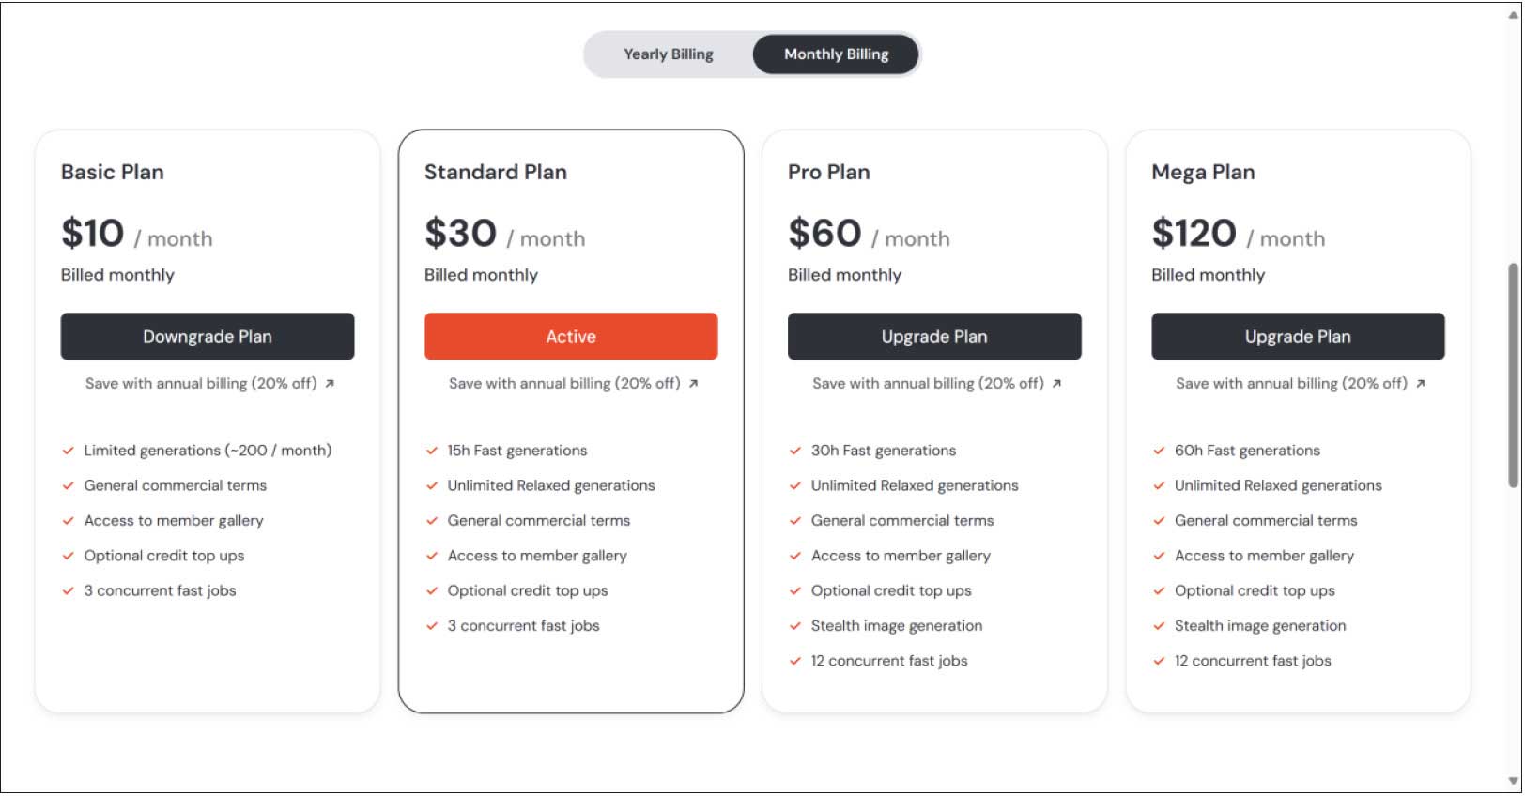Open Standard Plan annual billing savings link
Screen dimensions: 1525x796
564,384
